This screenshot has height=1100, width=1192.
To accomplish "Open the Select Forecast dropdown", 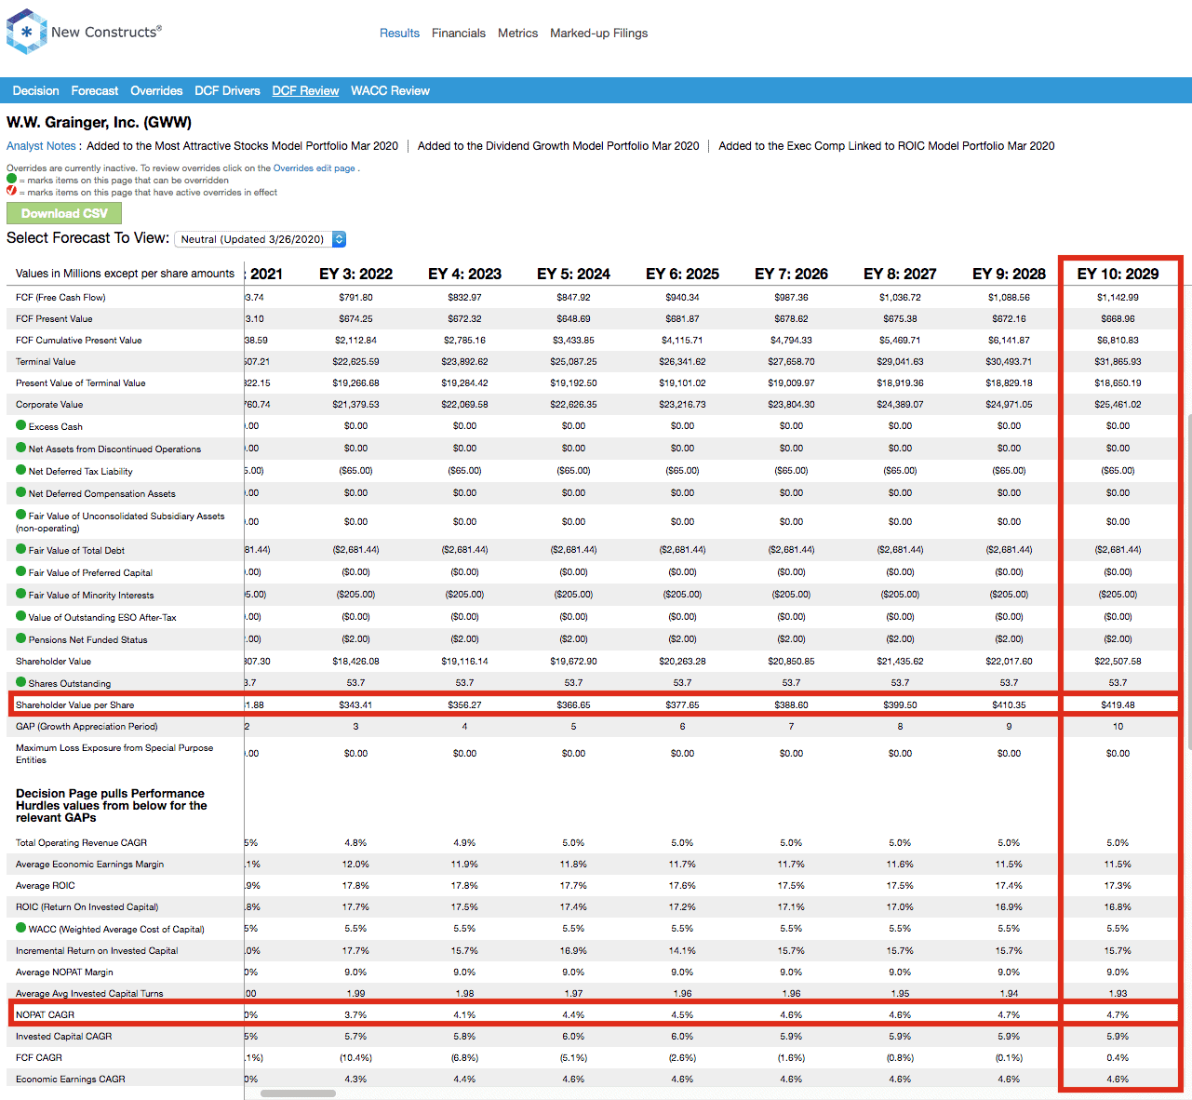I will (x=261, y=239).
